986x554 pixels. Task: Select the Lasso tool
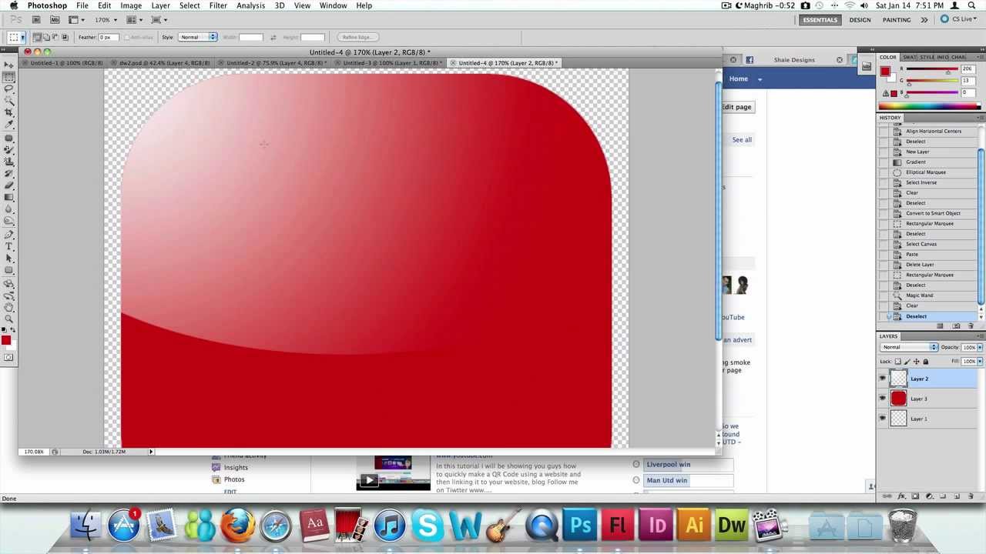tap(10, 88)
